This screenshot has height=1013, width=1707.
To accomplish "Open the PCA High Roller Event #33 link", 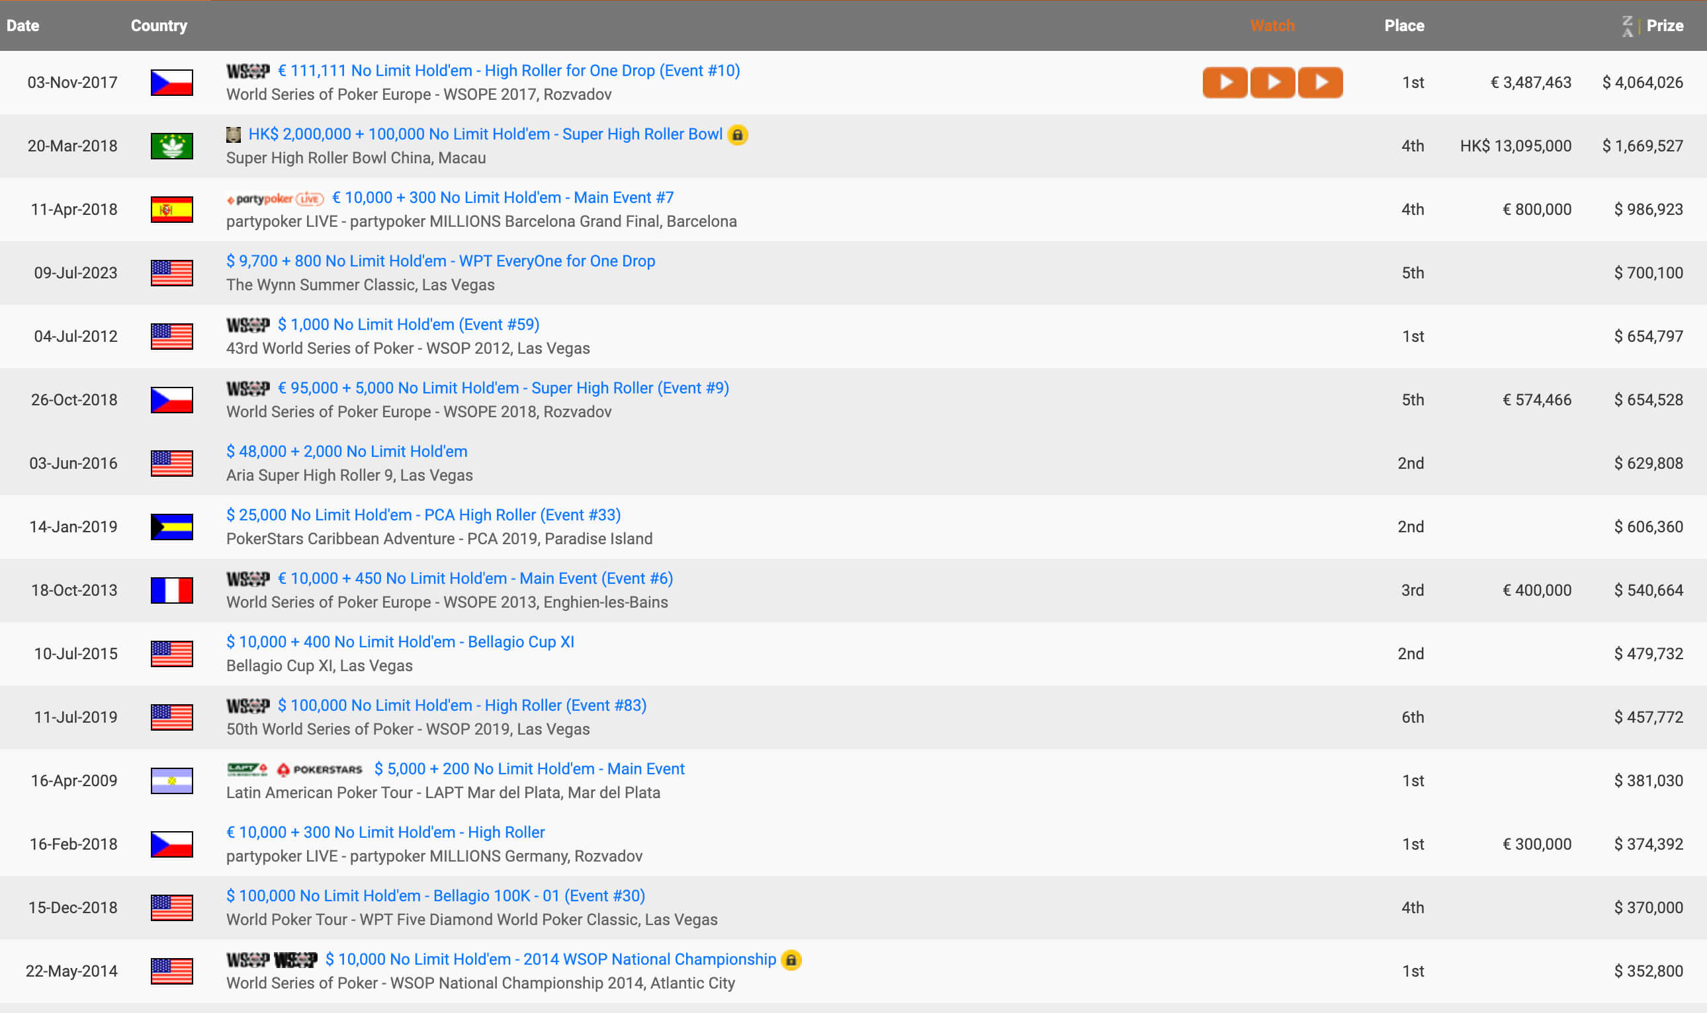I will point(423,514).
